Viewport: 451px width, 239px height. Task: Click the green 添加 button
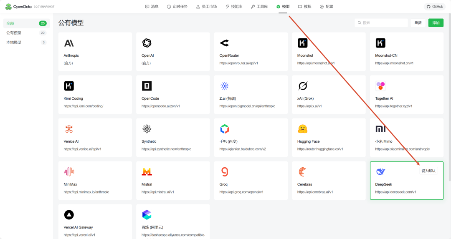(436, 23)
